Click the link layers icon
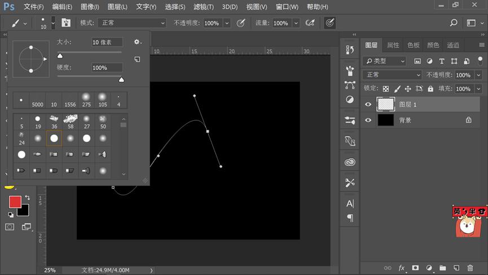488x275 pixels. (x=388, y=268)
